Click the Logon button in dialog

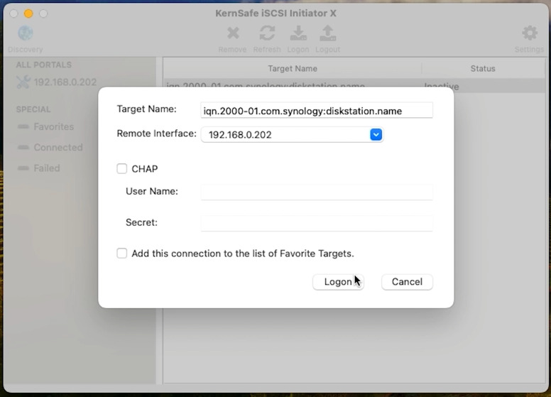coord(338,282)
